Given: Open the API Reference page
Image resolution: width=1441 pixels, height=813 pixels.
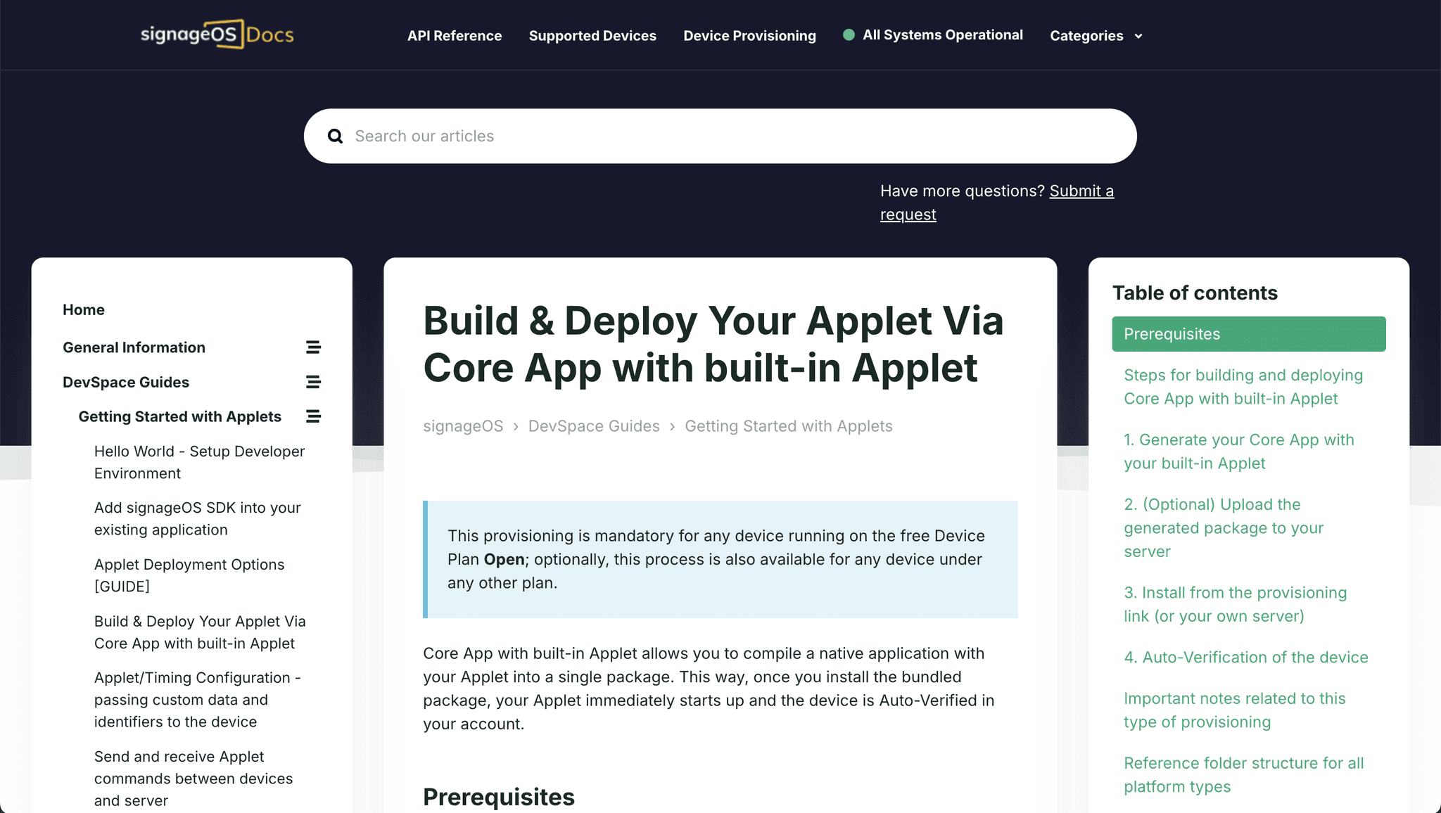Looking at the screenshot, I should tap(455, 35).
